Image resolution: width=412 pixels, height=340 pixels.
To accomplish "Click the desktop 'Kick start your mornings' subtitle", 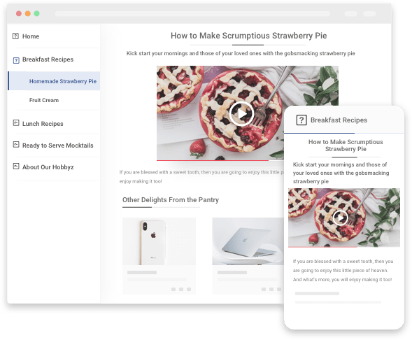I will 241,53.
